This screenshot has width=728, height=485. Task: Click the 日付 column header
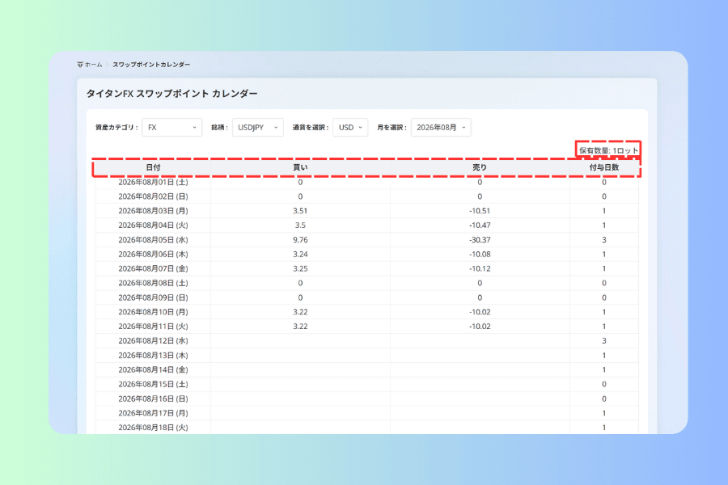coord(153,167)
